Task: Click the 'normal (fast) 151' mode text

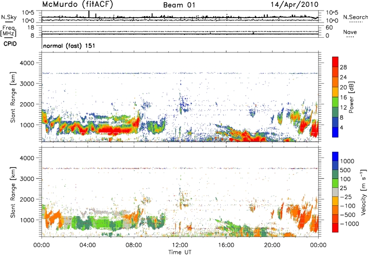Action: pos(69,46)
